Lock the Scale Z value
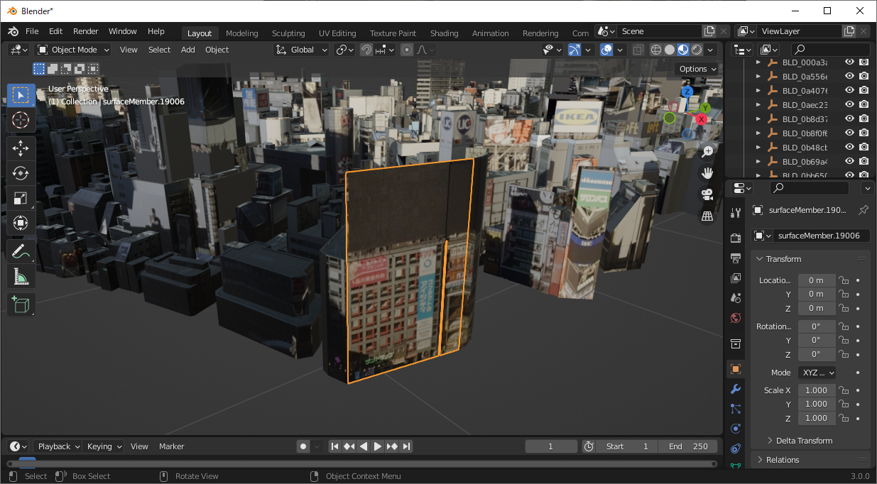The image size is (877, 484). [844, 418]
